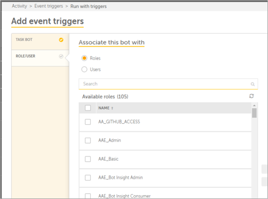Viewport: 268px width, 199px height.
Task: Check the AAE_Basic role checkbox
Action: click(88, 159)
